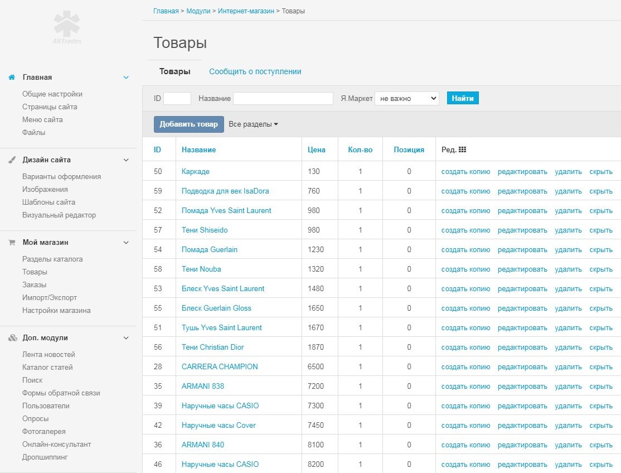Open product Каркаде
Viewport: 621px width, 473px height.
(196, 172)
